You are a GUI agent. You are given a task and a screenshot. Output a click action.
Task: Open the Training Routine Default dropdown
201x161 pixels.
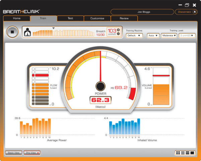coord(134,36)
